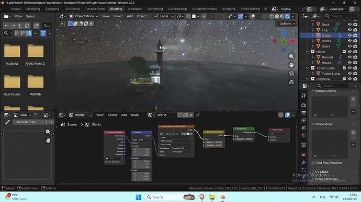
Task: Open the Collection properties tab
Action: [x=303, y=145]
